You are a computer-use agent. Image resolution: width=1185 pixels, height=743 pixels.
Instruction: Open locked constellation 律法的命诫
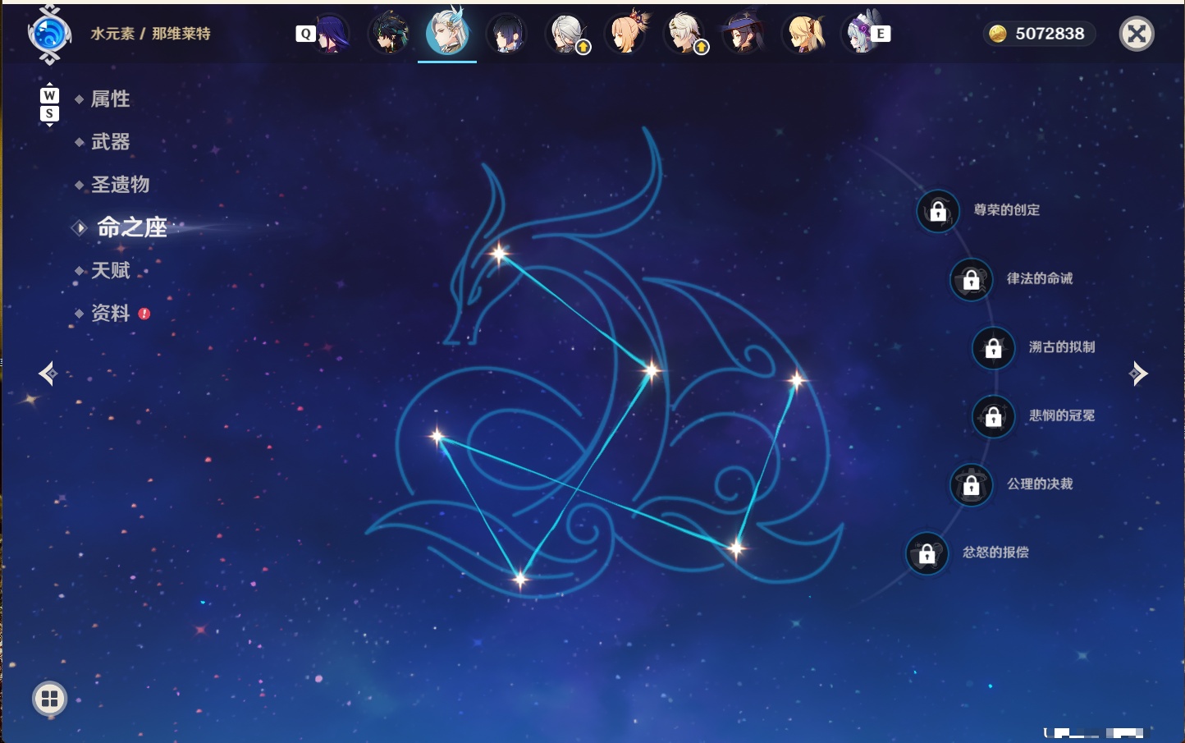[x=971, y=279]
